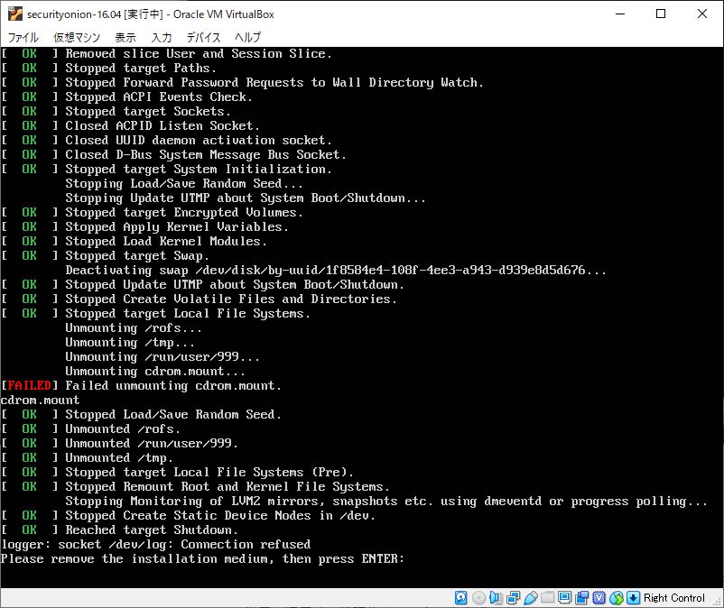The height and width of the screenshot is (608, 724).
Task: Click the mouse integration status icon
Action: pyautogui.click(x=617, y=598)
